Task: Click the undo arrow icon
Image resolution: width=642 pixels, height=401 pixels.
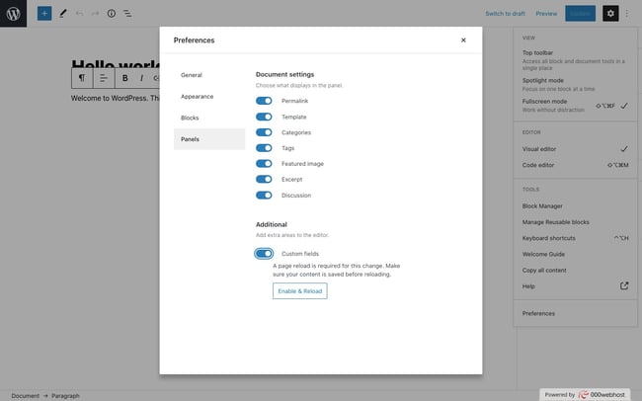Action: [79, 14]
